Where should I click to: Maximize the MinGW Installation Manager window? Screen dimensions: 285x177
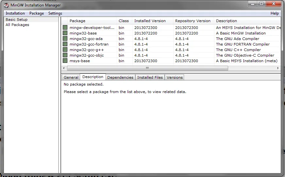tap(261, 4)
